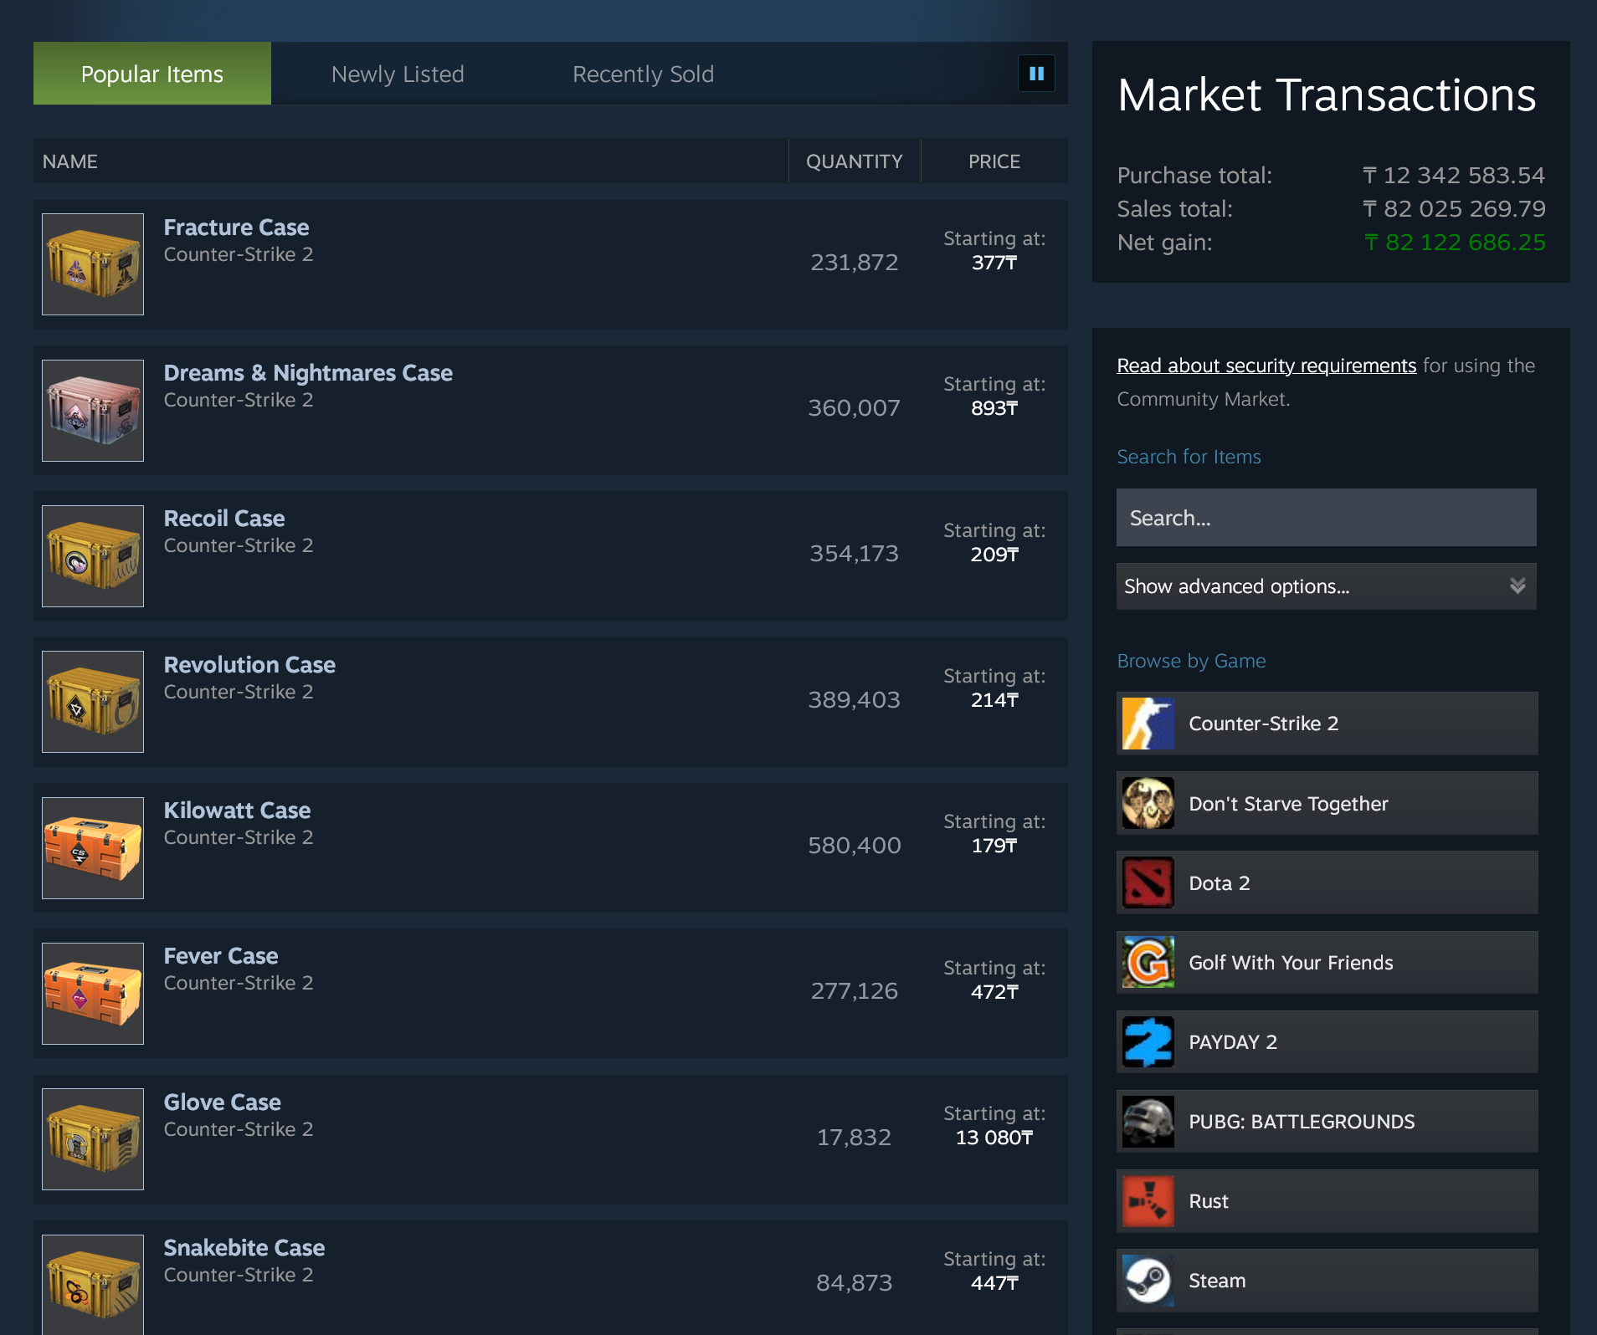Click the 214₸ Revolution Case price

coord(994,700)
